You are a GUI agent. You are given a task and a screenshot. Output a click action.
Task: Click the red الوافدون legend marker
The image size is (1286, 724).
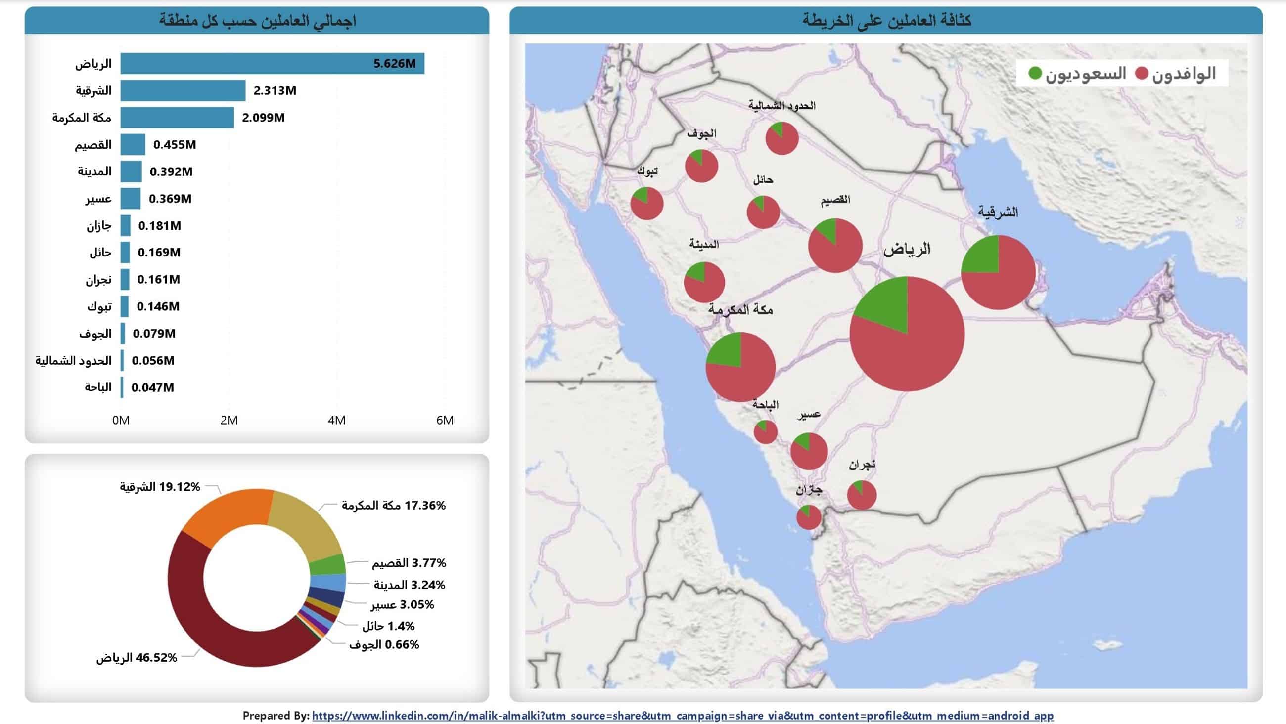coord(1142,73)
